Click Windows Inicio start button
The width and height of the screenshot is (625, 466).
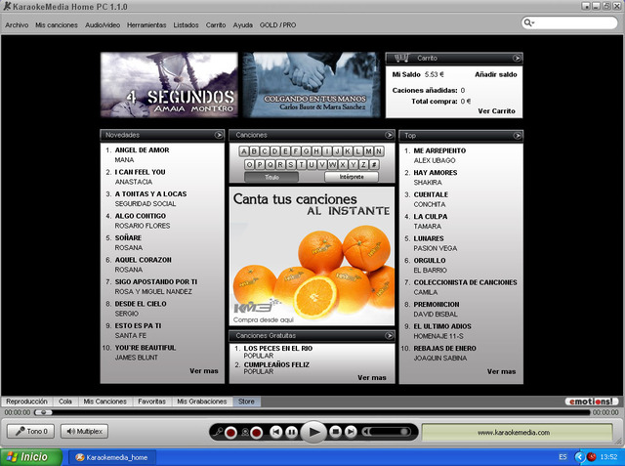tap(31, 457)
